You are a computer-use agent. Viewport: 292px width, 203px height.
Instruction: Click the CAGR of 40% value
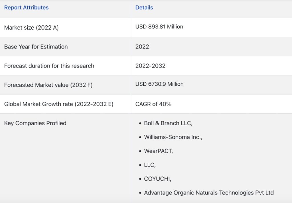[153, 104]
